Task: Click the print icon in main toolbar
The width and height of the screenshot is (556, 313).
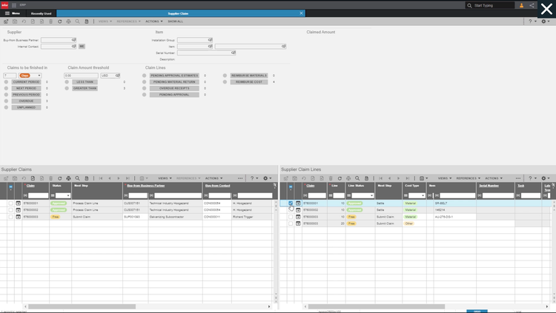Action: point(68,21)
